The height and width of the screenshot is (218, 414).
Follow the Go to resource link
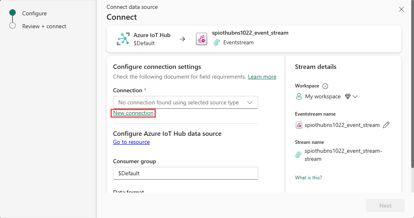(x=131, y=142)
